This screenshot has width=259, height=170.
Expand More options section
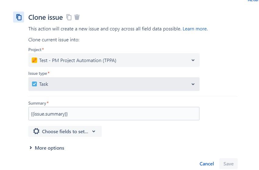point(47,148)
